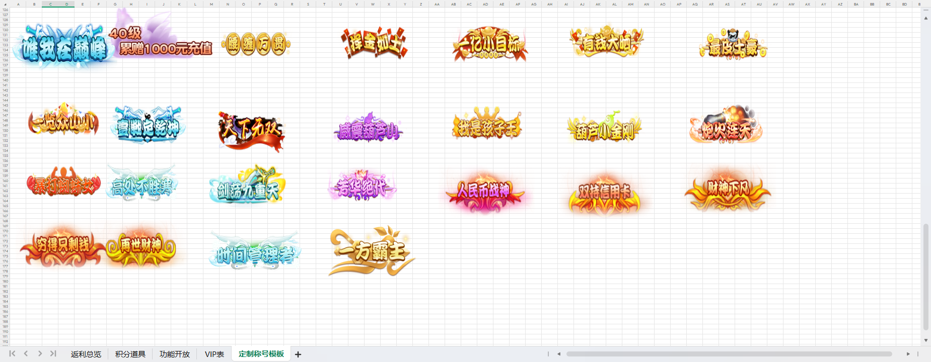Click the vertical scrollbar down arrow

click(925, 340)
